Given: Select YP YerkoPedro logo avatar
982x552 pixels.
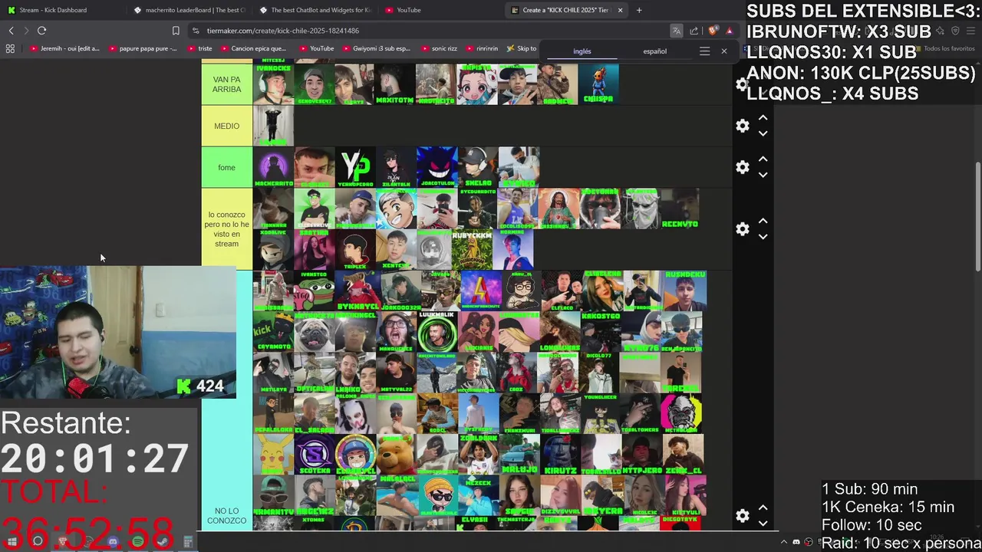Looking at the screenshot, I should click(355, 167).
